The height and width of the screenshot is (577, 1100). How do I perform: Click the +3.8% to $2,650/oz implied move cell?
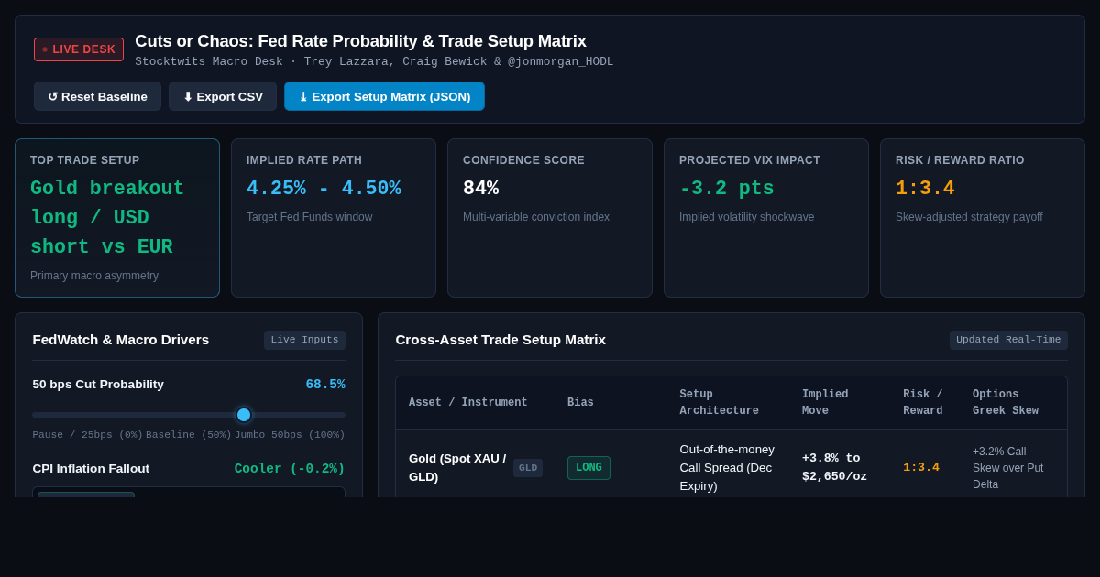(x=834, y=468)
